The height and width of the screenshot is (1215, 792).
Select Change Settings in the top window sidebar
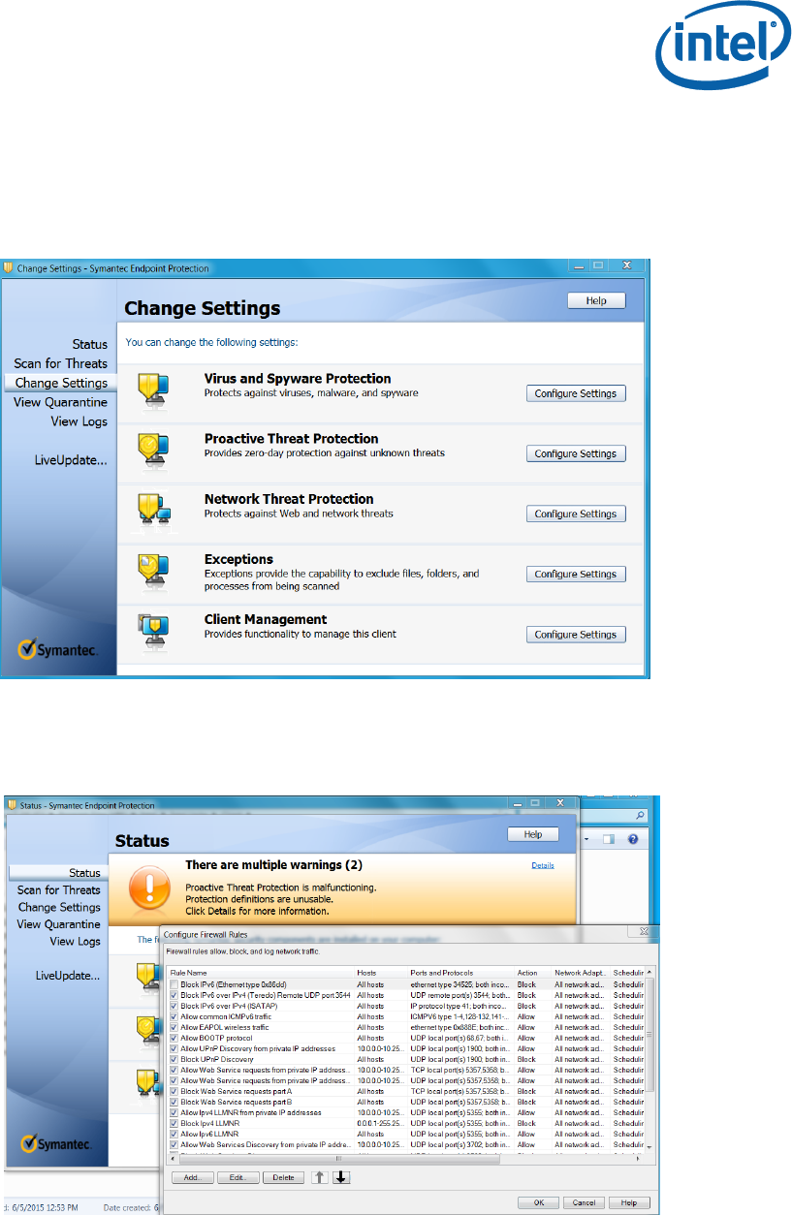61,383
